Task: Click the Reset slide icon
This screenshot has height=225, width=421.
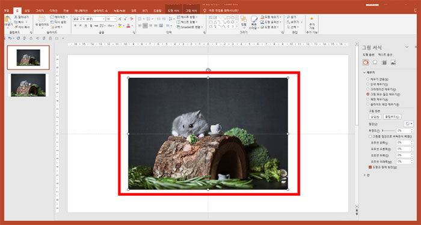Action: click(x=52, y=22)
